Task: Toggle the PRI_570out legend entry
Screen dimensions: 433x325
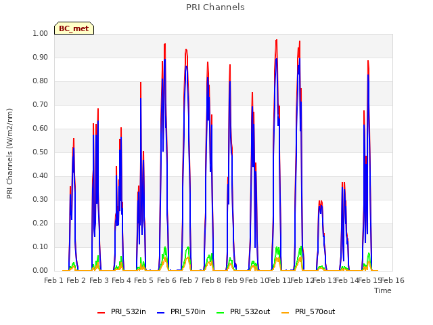Action: (308, 311)
